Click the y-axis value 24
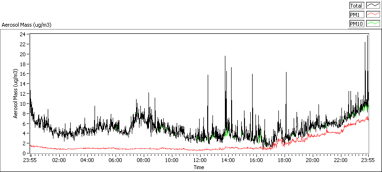Screen dimensions: 382x172 (23, 34)
